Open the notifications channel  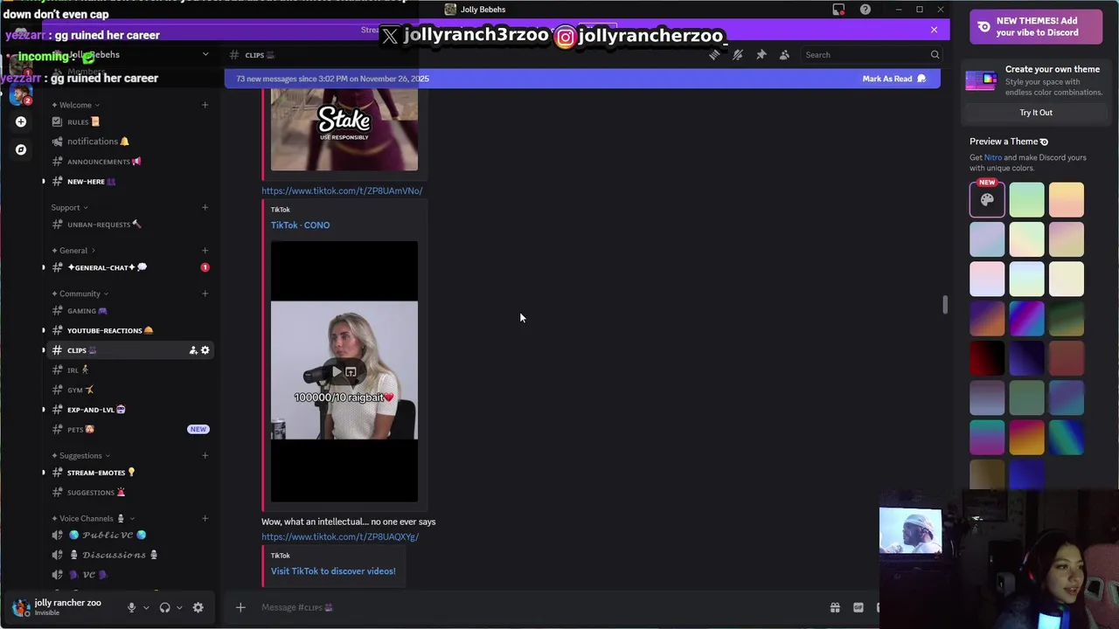coord(130,142)
